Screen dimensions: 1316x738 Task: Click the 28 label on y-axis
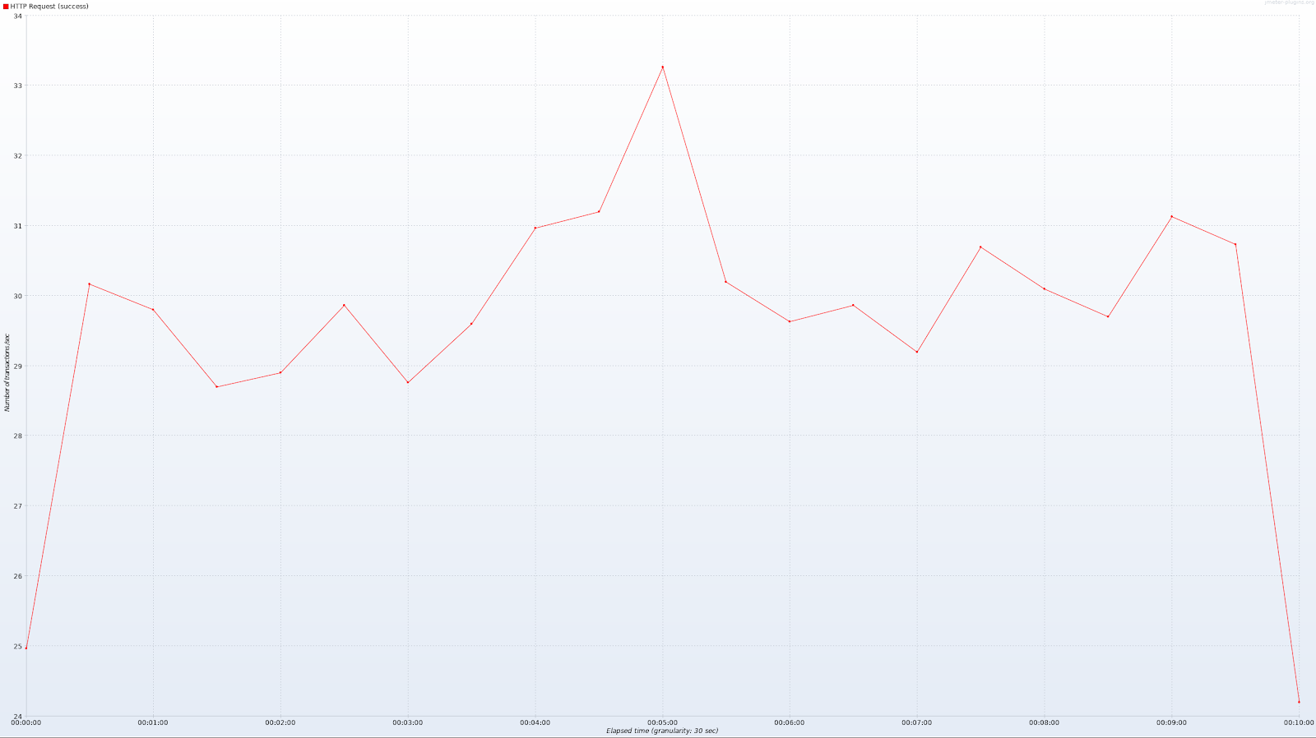18,436
